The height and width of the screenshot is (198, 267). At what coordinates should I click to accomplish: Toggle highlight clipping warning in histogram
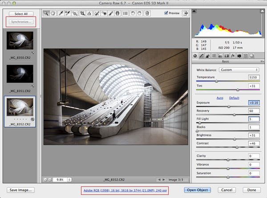tap(262, 11)
